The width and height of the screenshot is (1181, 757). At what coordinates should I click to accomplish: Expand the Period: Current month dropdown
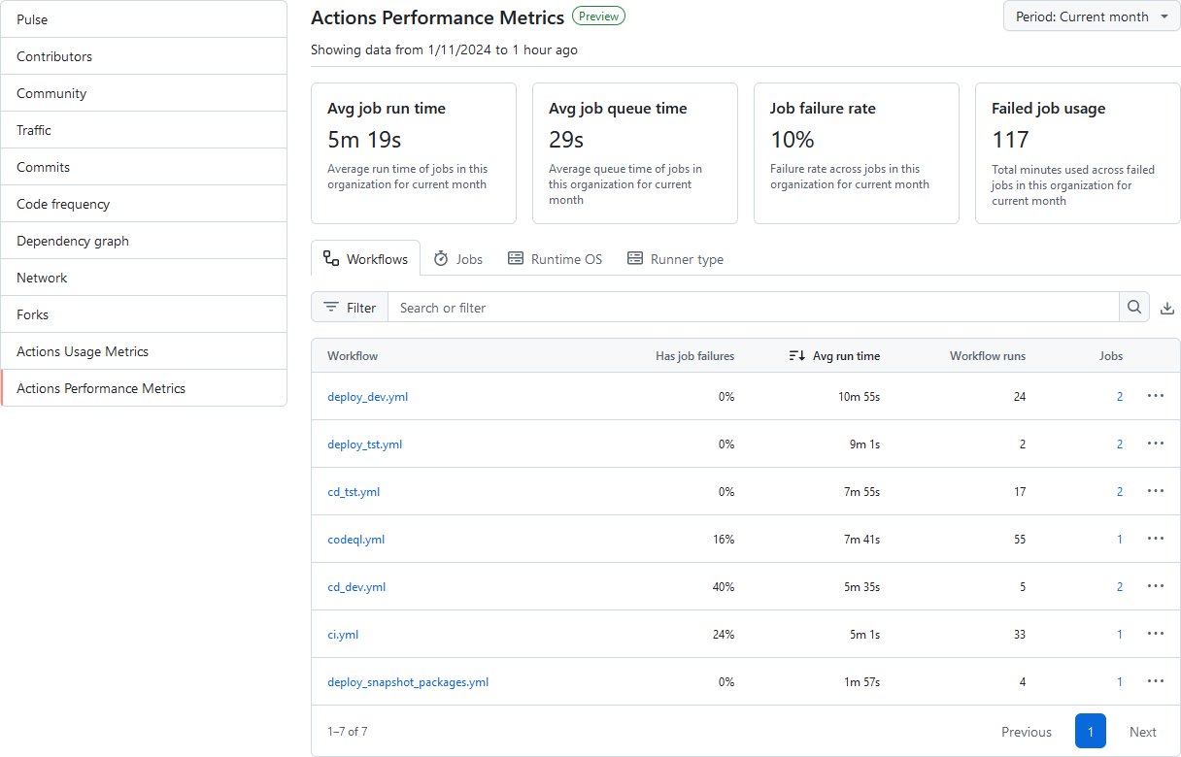pos(1092,16)
